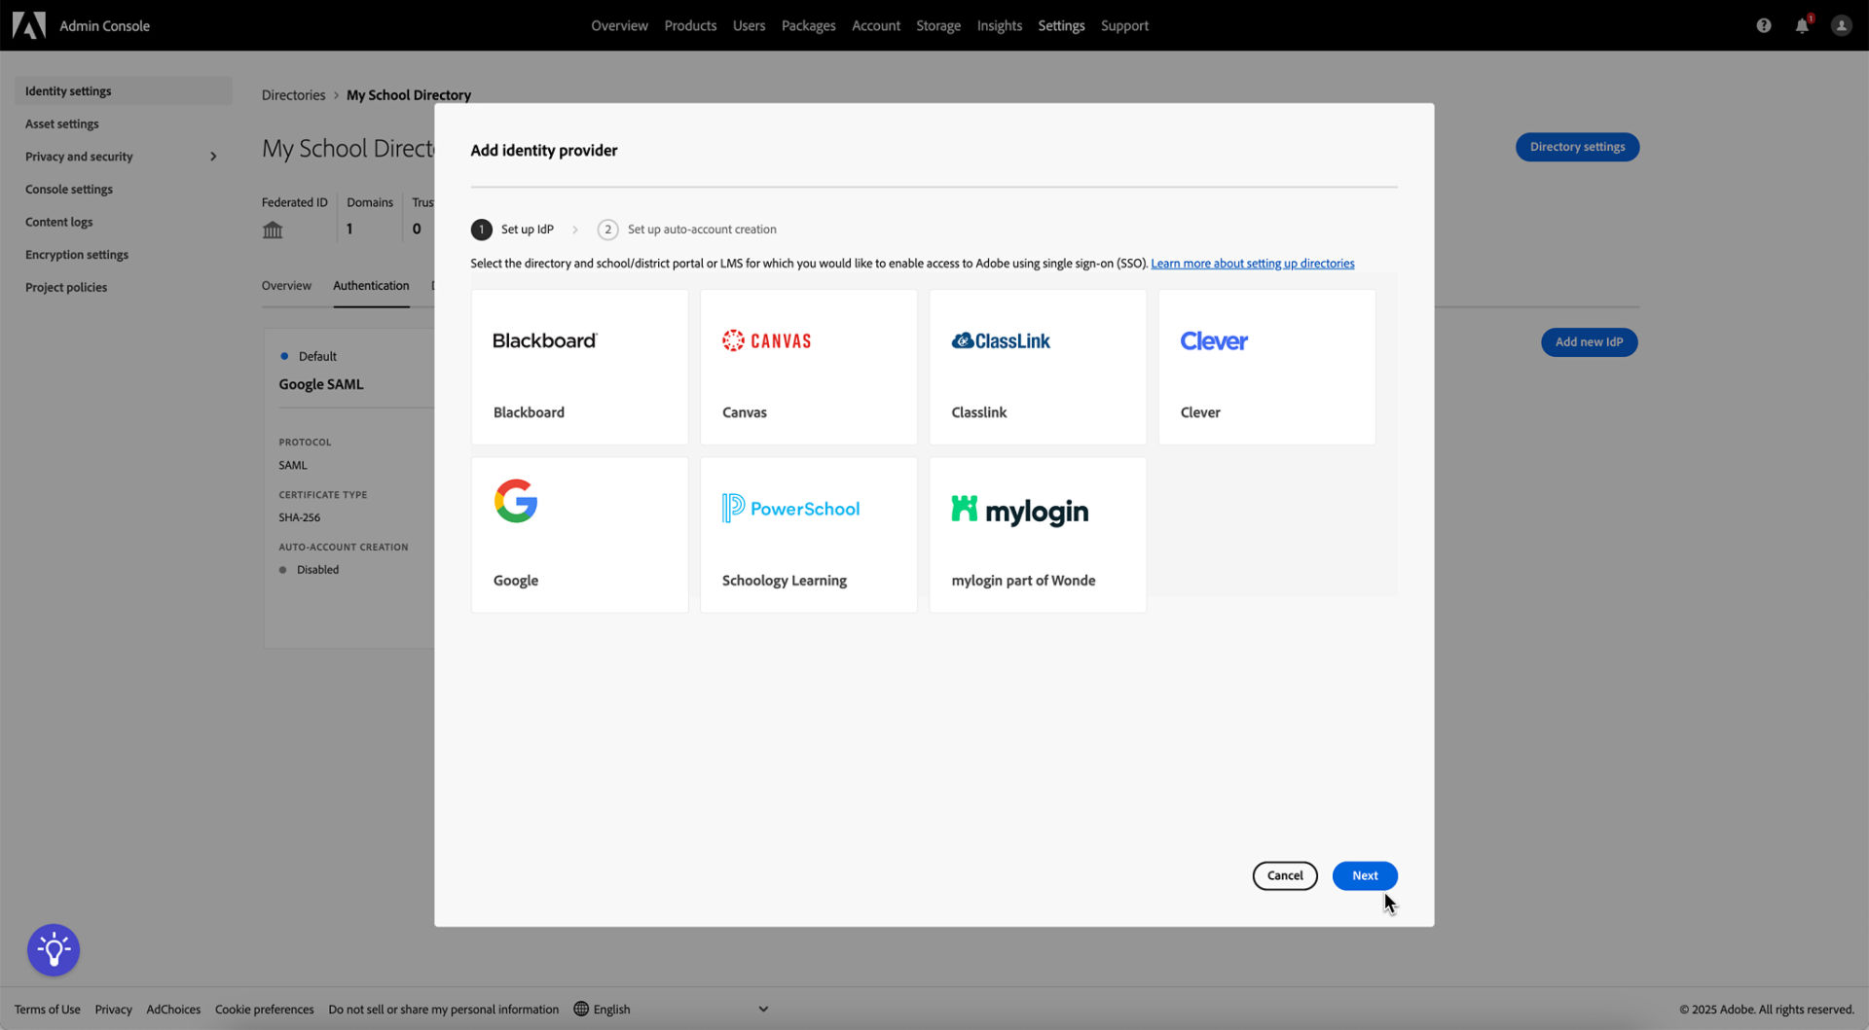Pick the Schoology Learning PowerSchool card
Viewport: 1869px width, 1030px height.
coord(808,535)
